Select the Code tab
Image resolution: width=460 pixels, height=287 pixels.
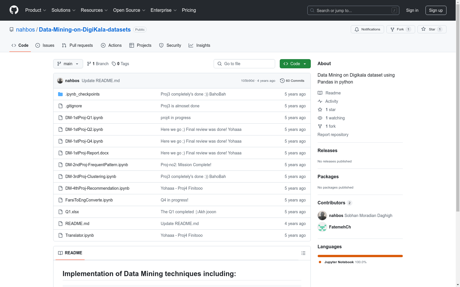(20, 45)
